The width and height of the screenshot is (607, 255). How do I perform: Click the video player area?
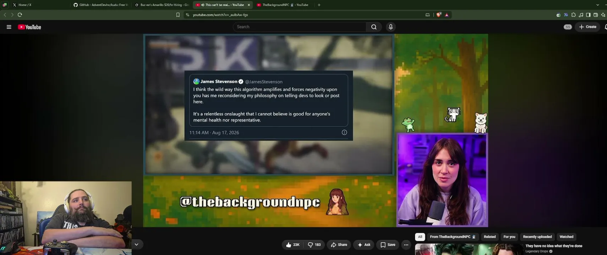click(x=316, y=130)
